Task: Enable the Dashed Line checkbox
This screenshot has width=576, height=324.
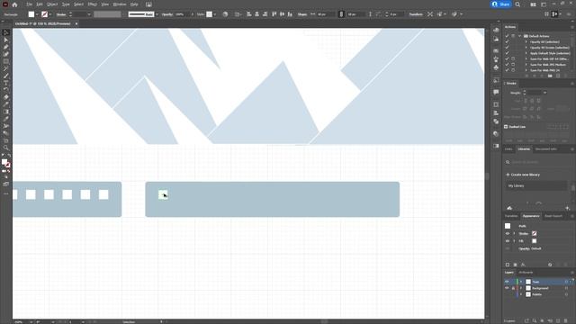Action: [506, 127]
